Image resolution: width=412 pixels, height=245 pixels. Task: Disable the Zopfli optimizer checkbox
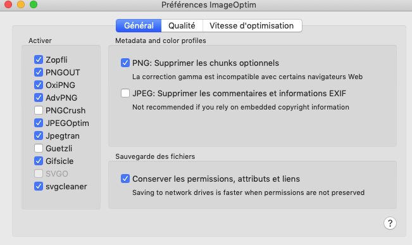(x=39, y=60)
